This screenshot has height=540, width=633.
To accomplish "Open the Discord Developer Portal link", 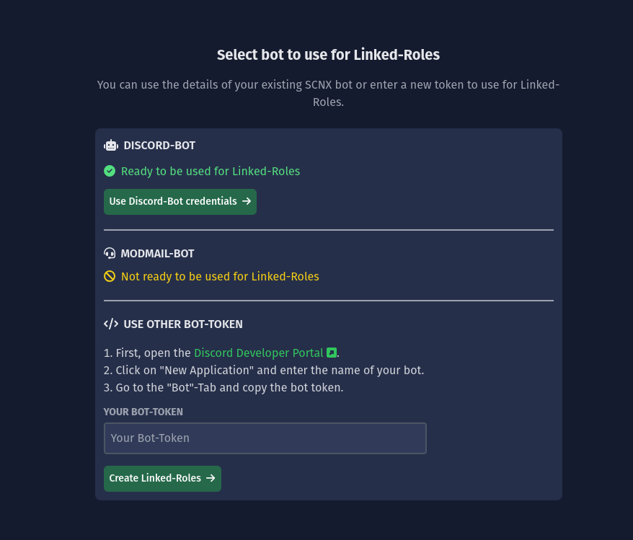I will [258, 353].
